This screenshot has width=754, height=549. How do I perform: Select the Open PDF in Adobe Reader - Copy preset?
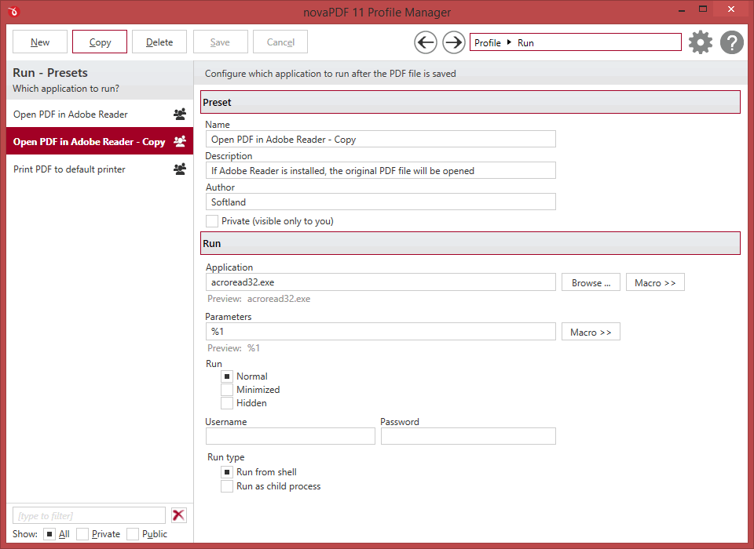click(x=100, y=142)
